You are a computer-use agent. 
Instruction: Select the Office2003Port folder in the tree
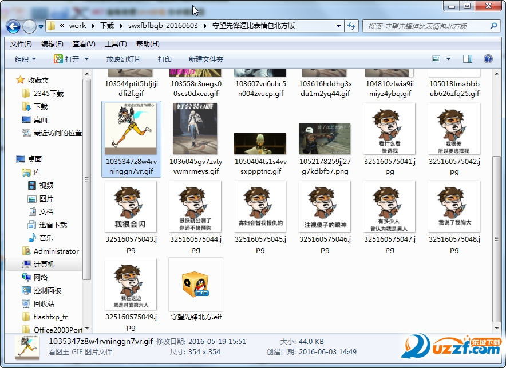click(x=52, y=330)
